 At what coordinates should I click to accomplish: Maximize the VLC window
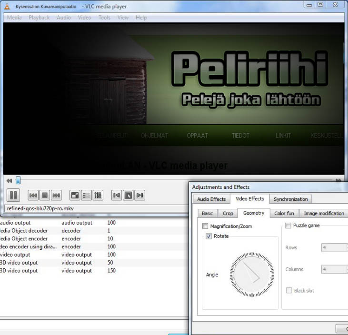(320, 4)
